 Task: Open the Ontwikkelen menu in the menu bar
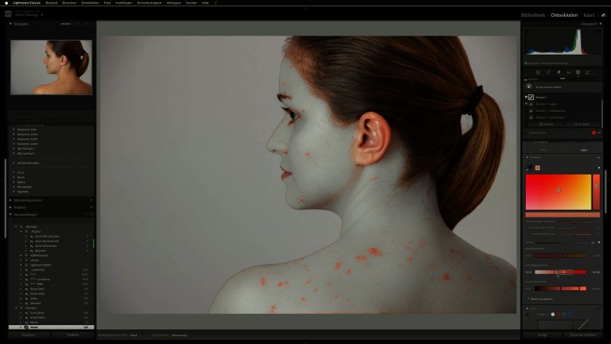[89, 3]
